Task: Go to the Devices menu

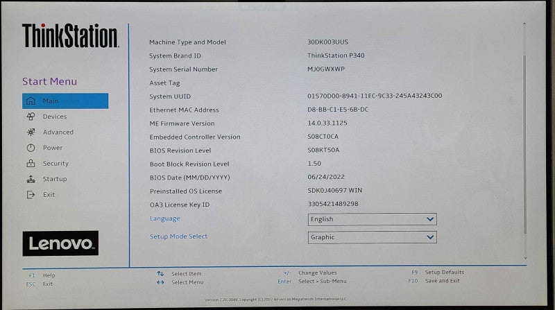Action: click(55, 117)
